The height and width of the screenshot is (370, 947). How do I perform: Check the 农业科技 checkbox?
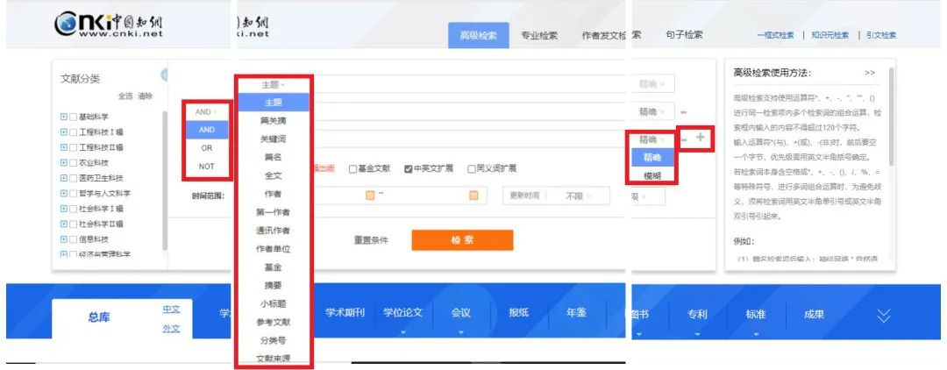[73, 162]
